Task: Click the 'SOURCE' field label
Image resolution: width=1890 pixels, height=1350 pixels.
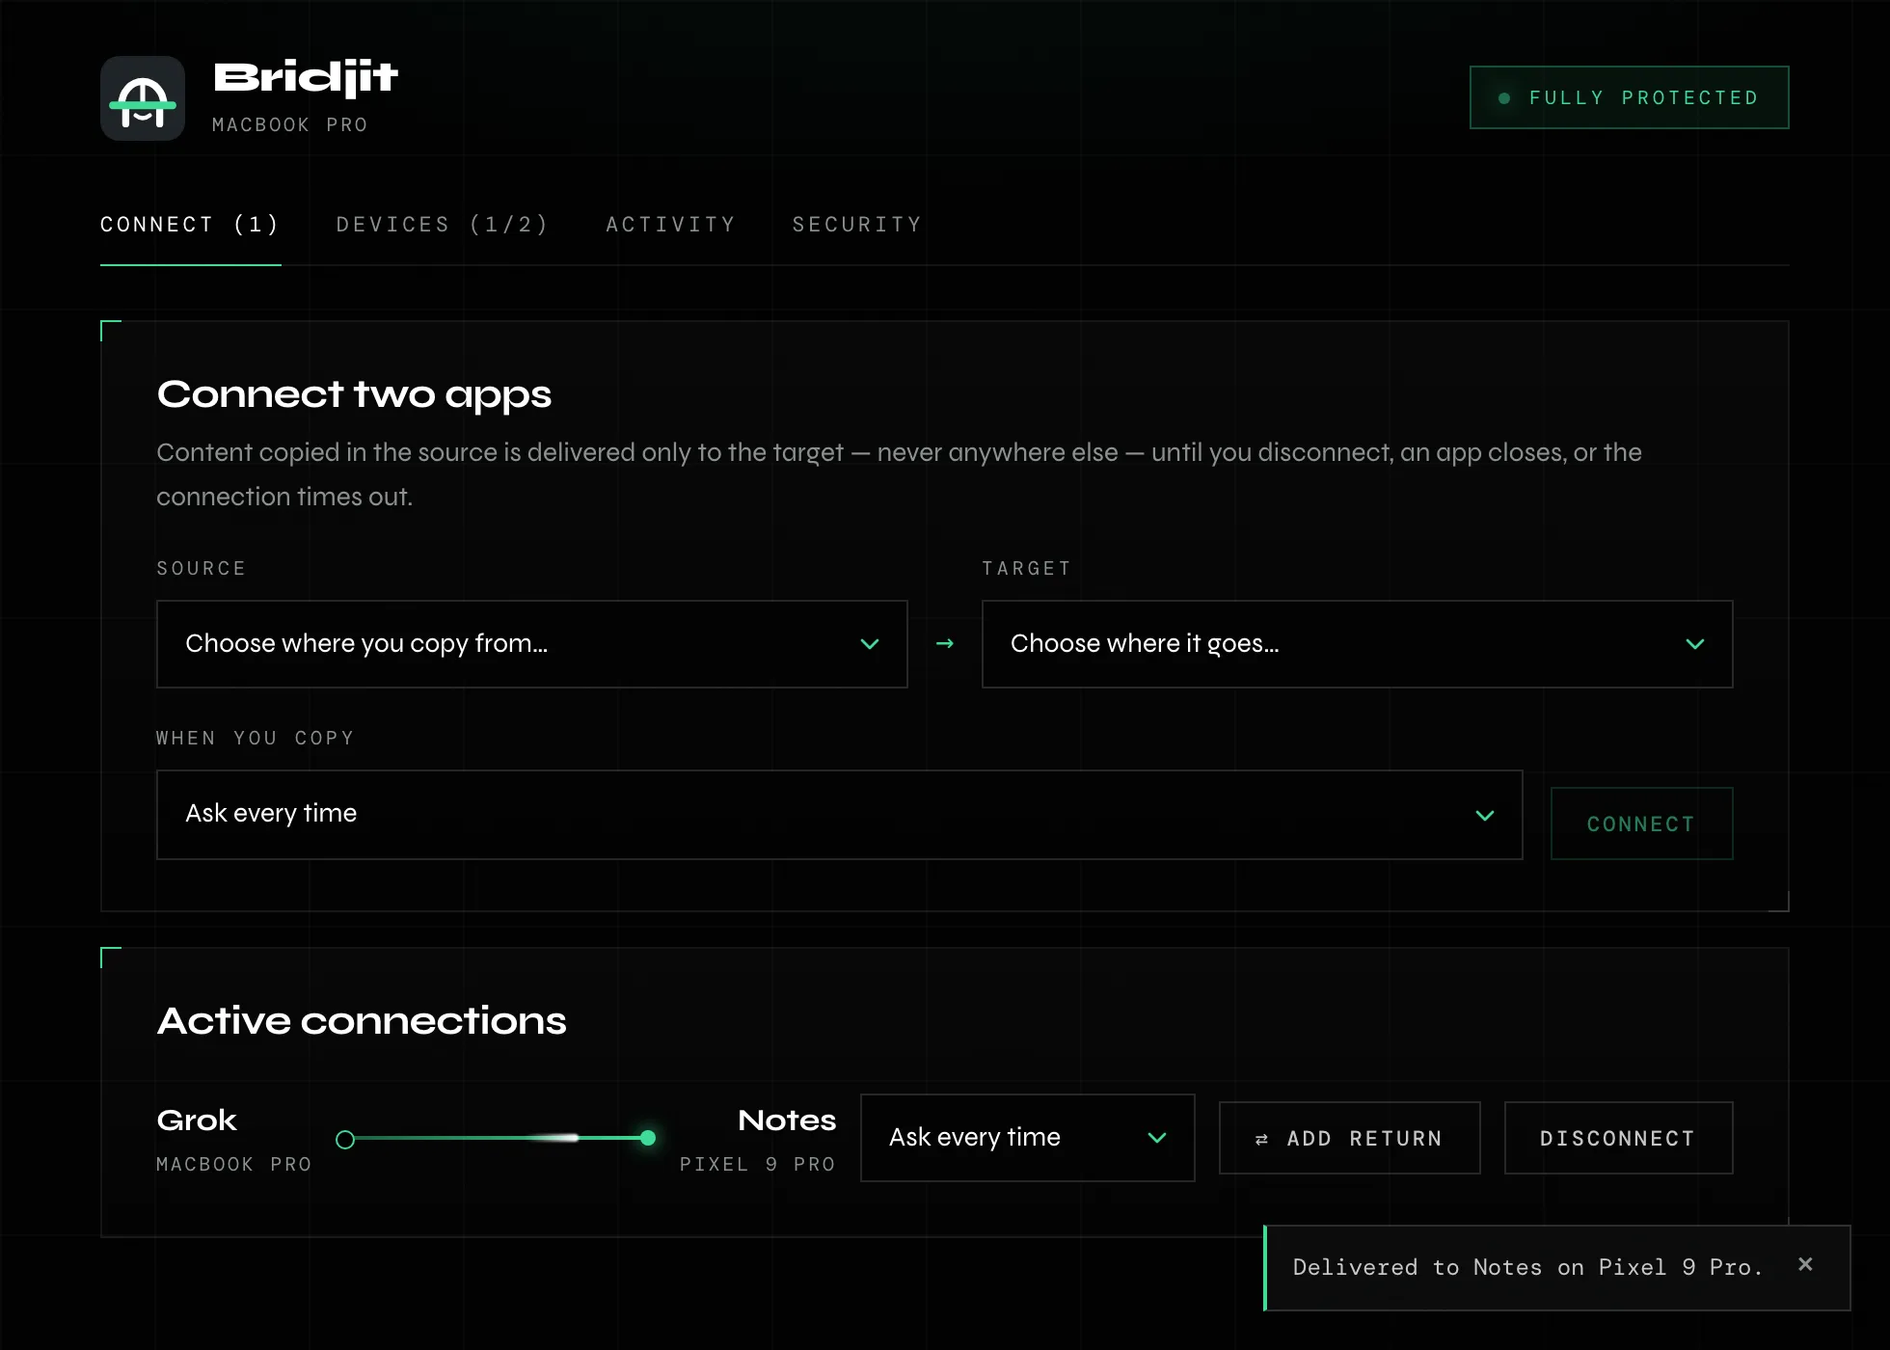Action: click(202, 569)
